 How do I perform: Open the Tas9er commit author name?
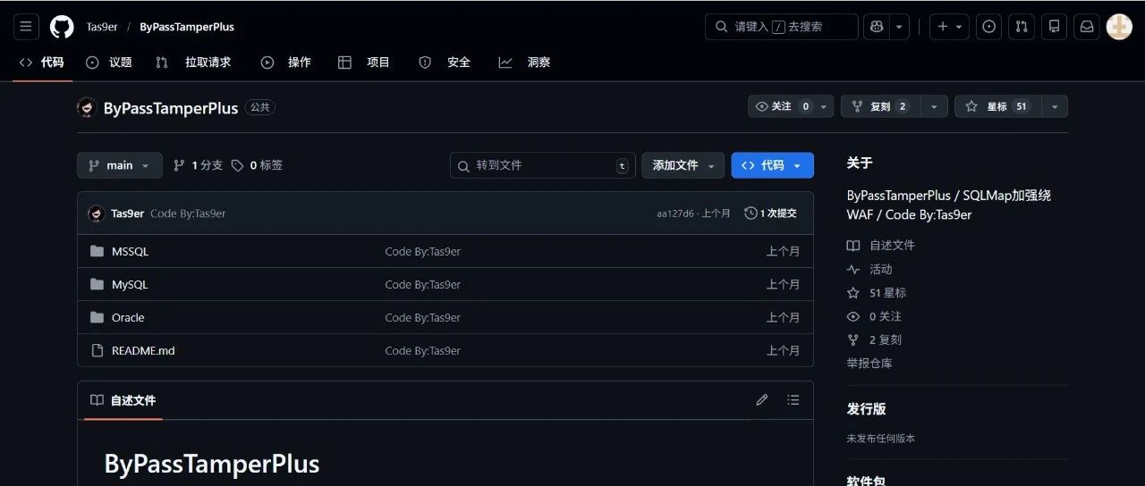coord(127,214)
